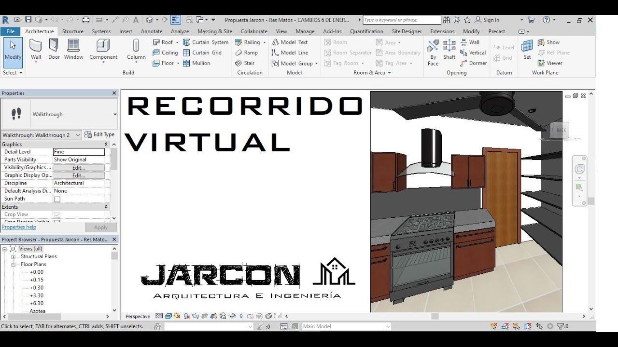Switch to the Manage ribbon tab
Image resolution: width=618 pixels, height=347 pixels.
305,31
